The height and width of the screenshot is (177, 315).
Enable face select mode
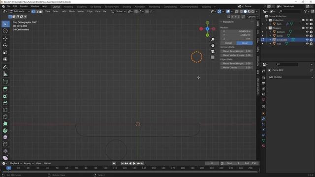40,11
